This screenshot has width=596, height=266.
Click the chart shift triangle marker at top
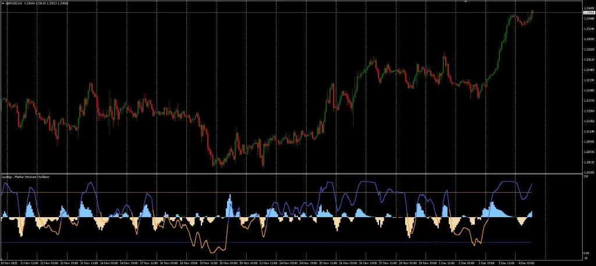(x=466, y=2)
